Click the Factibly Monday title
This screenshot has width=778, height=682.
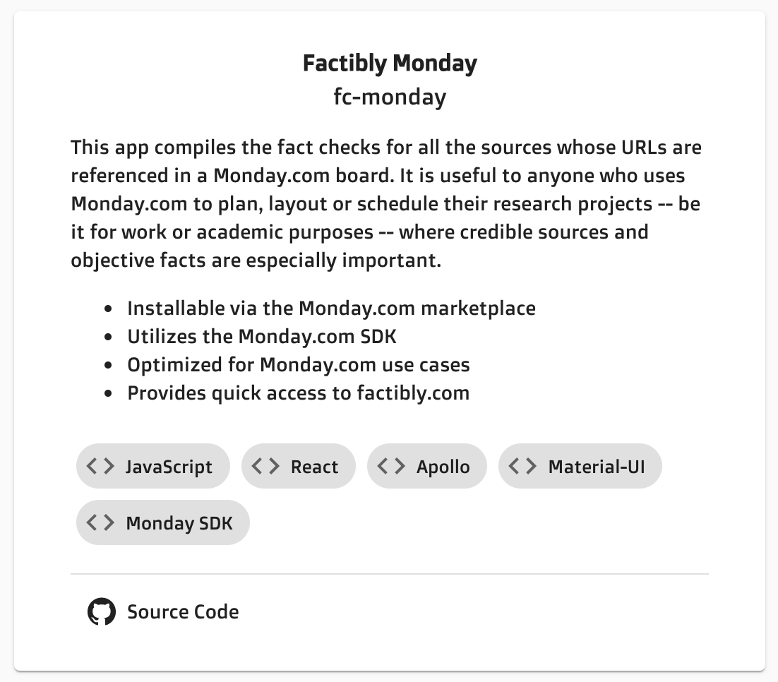pos(390,64)
